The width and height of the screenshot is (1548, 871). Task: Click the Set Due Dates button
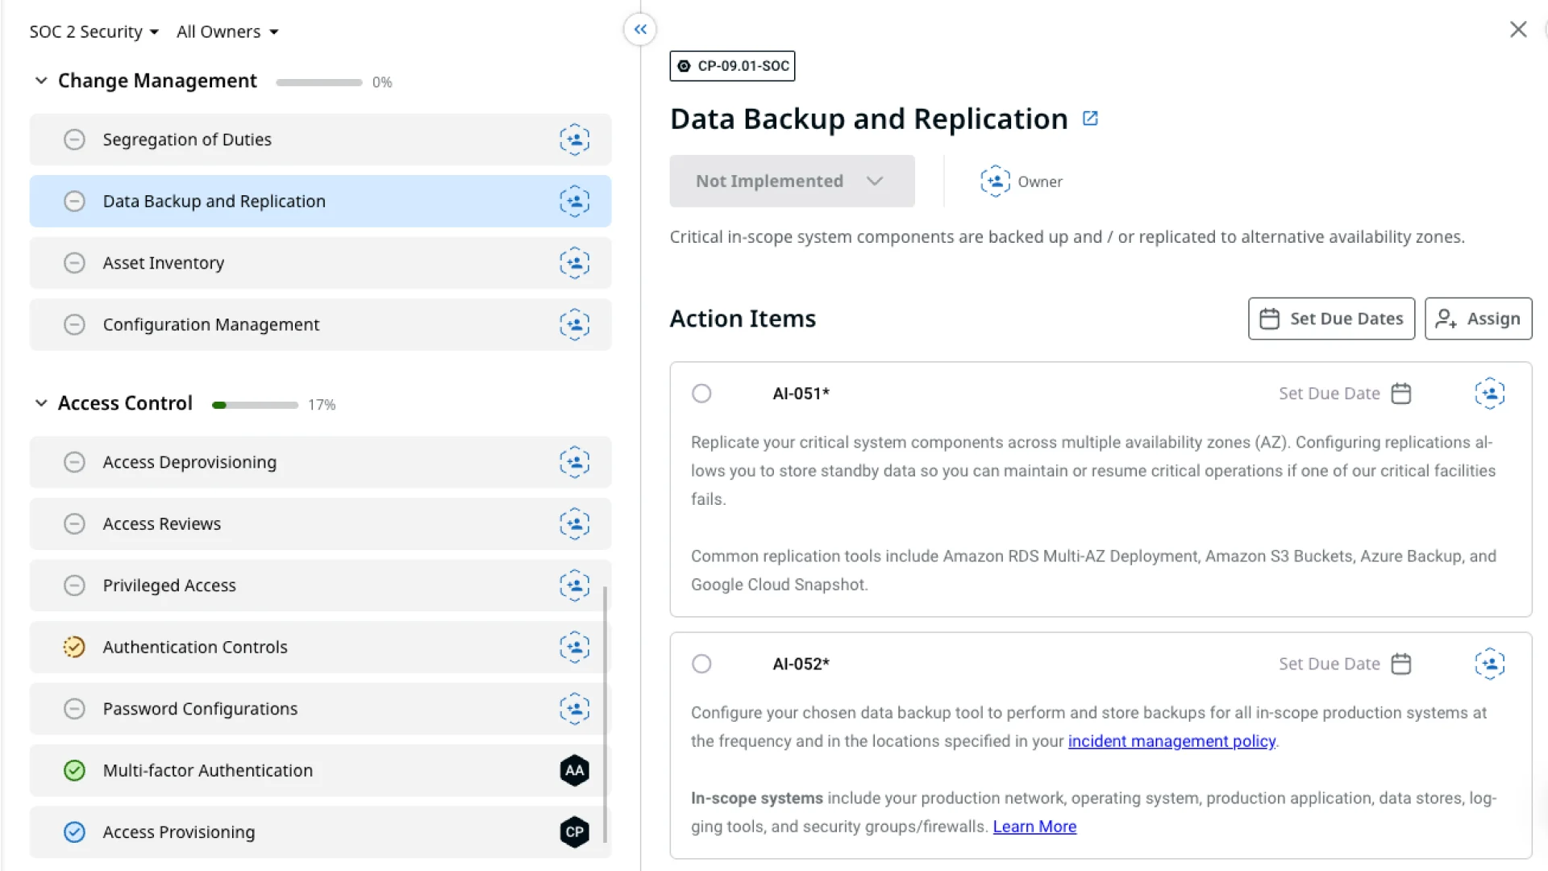click(x=1331, y=319)
